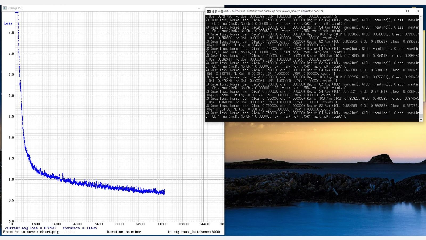Image resolution: width=426 pixels, height=240 pixels.
Task: Click the console scrollbar up arrow
Action: pos(421,17)
